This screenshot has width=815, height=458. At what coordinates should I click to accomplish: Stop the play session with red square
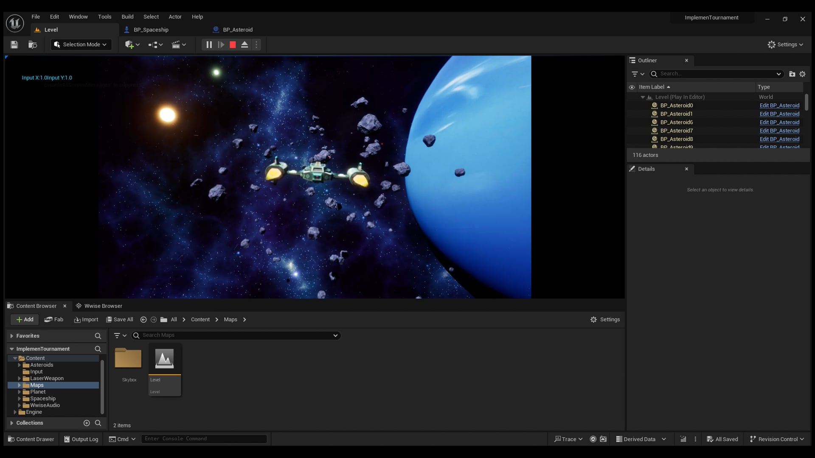(233, 45)
